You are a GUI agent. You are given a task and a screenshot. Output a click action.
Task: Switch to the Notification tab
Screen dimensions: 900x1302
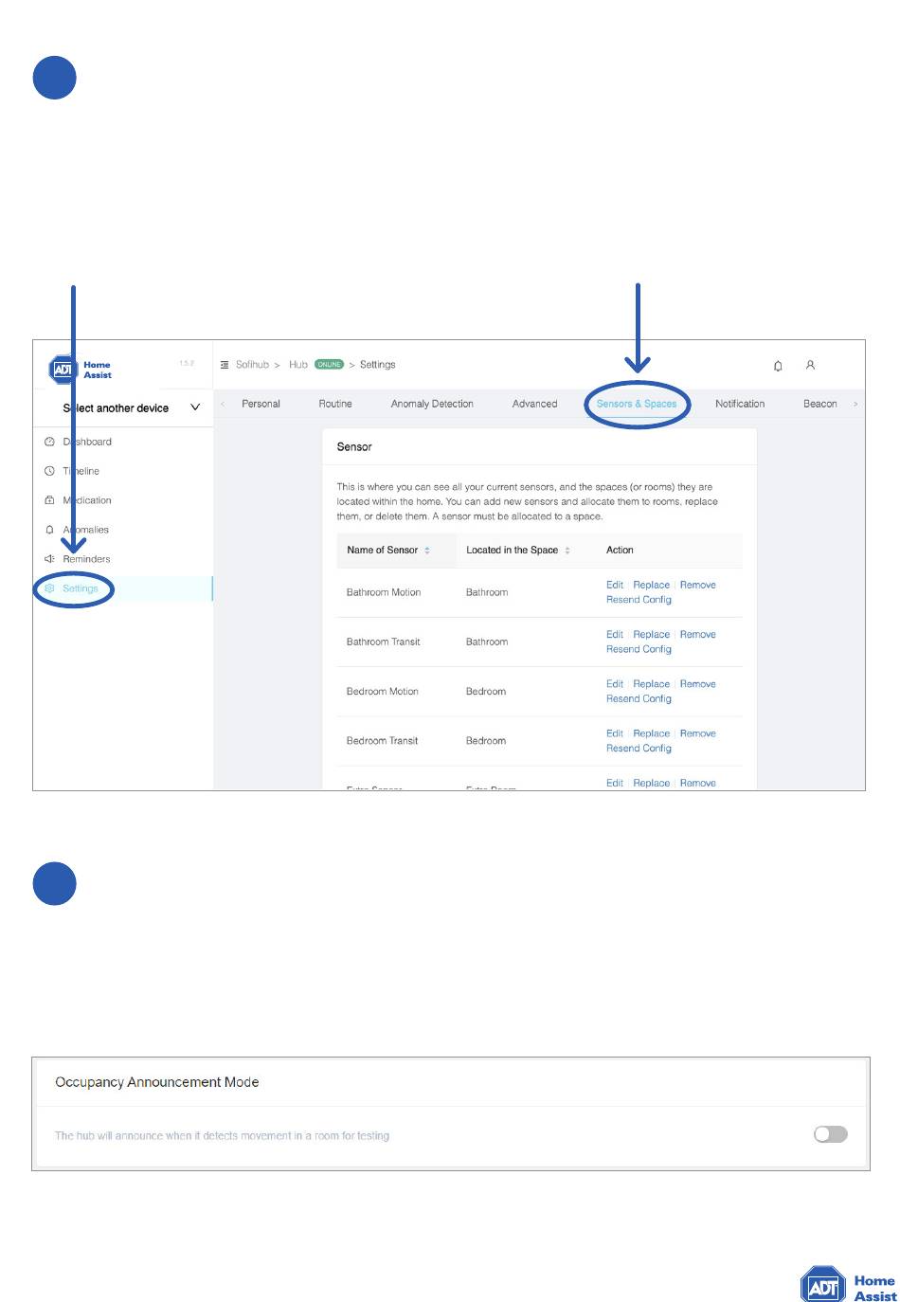(740, 404)
